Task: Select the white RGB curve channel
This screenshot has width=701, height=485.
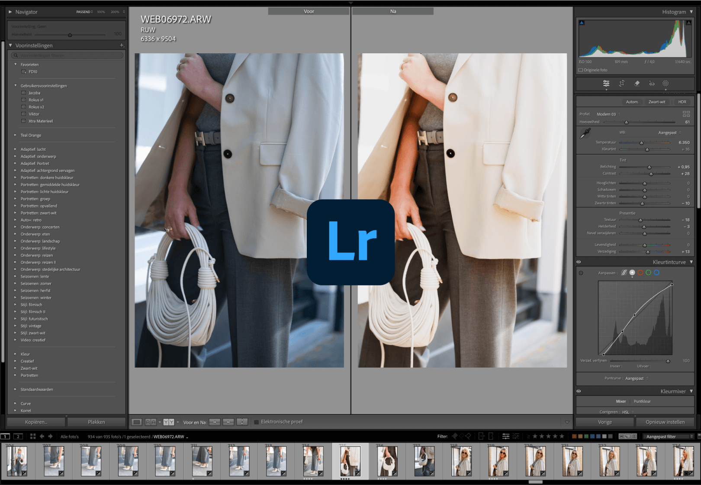Action: (632, 273)
